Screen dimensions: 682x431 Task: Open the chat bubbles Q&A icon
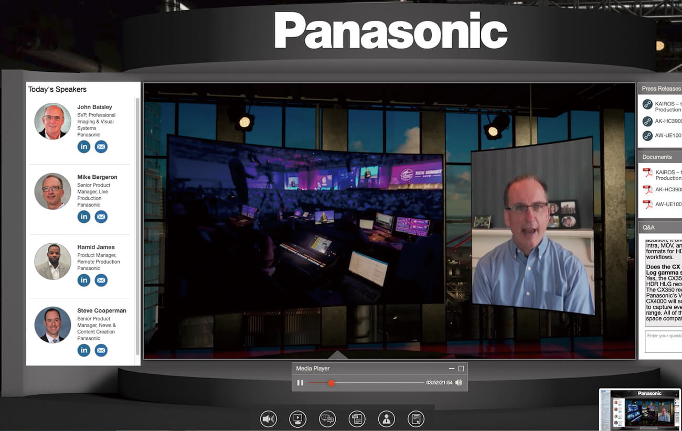[327, 419]
